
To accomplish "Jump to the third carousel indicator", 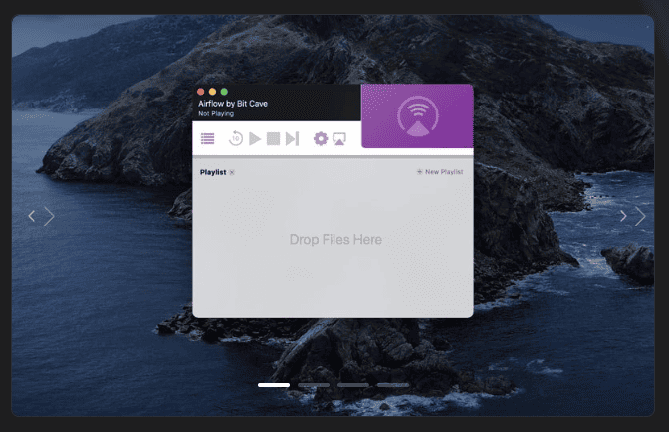I will (353, 385).
